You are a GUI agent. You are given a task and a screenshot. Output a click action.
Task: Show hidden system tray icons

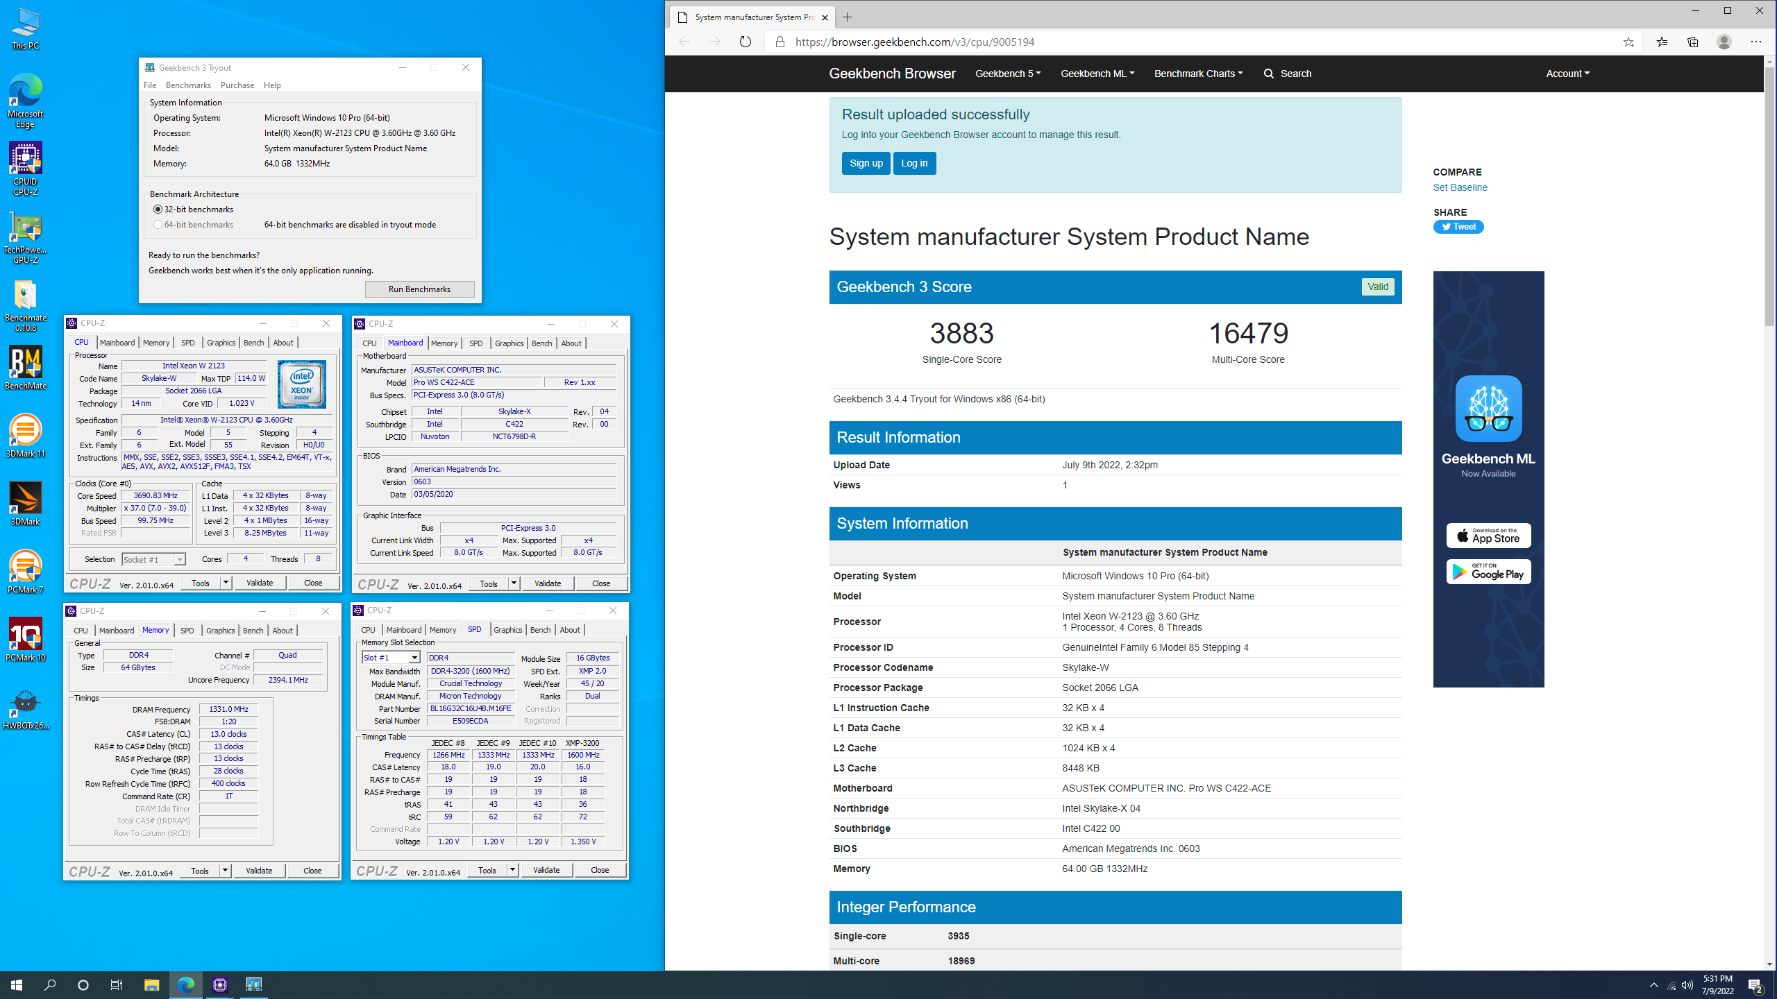coord(1654,985)
